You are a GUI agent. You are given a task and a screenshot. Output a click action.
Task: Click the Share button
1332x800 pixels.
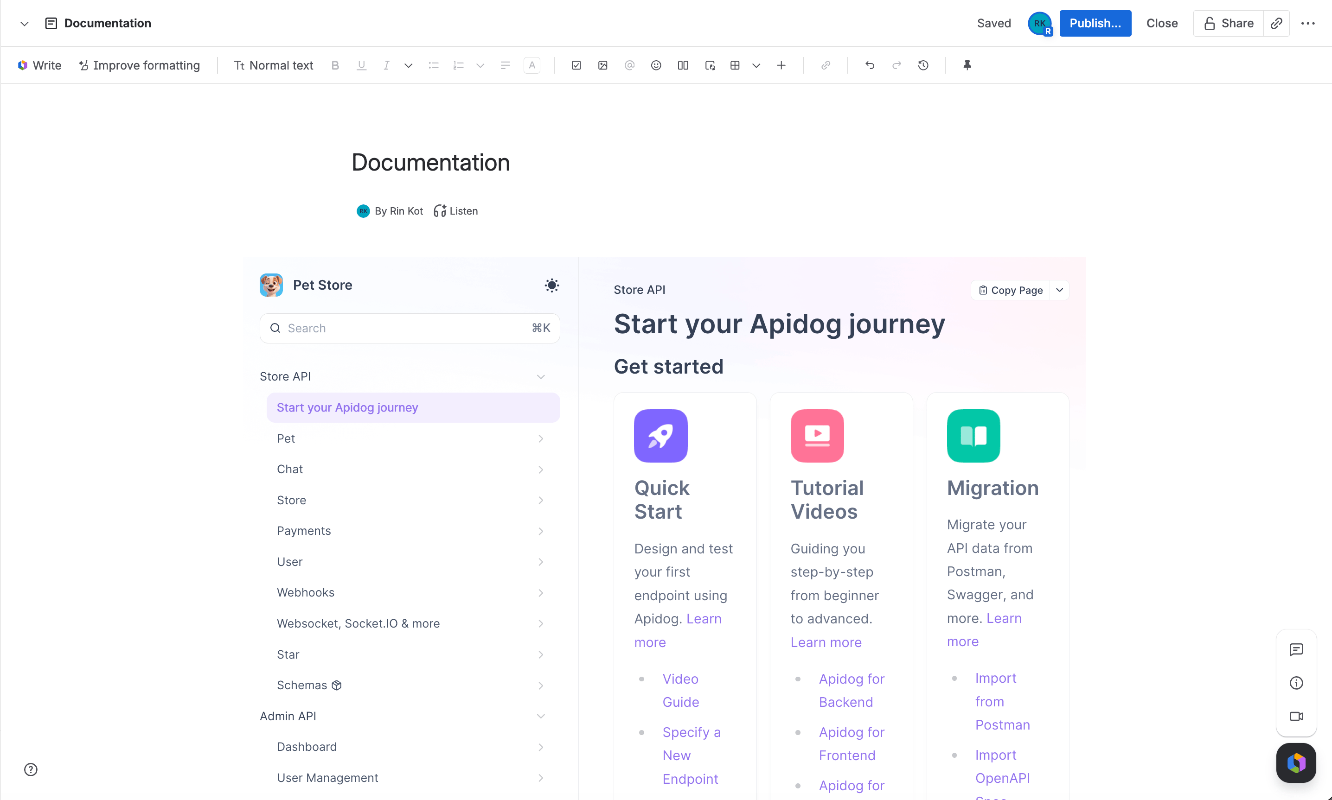click(1229, 23)
